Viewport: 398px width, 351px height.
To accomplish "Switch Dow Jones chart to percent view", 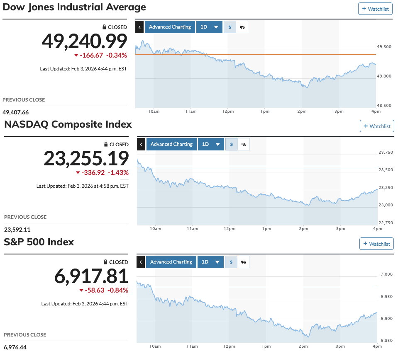I will [x=242, y=27].
